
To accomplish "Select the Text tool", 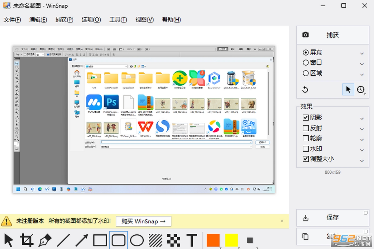I will click(192, 240).
